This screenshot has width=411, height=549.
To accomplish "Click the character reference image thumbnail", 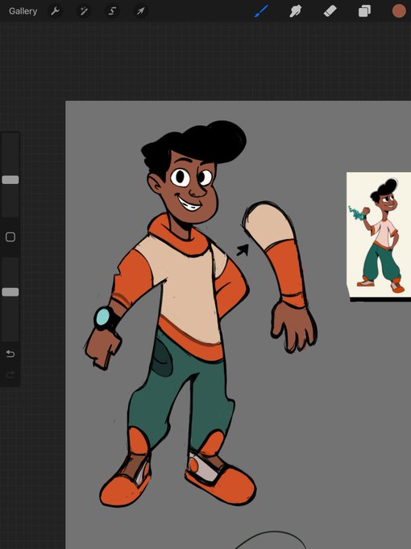I will coord(379,235).
